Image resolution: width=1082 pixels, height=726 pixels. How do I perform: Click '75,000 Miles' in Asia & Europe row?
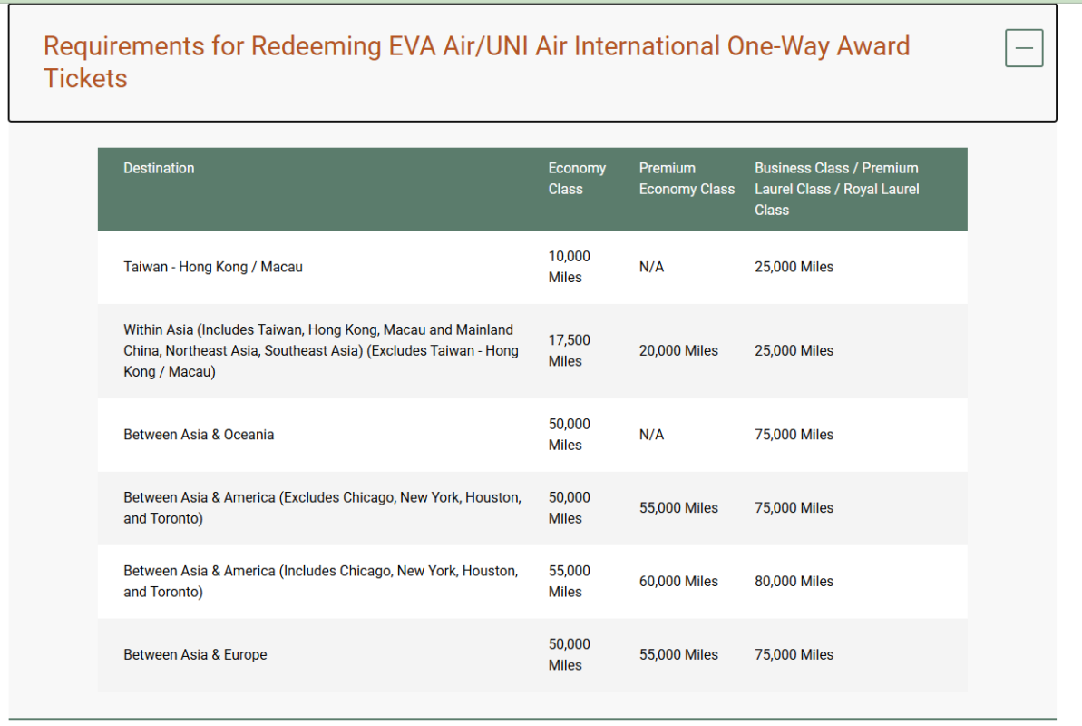click(794, 655)
